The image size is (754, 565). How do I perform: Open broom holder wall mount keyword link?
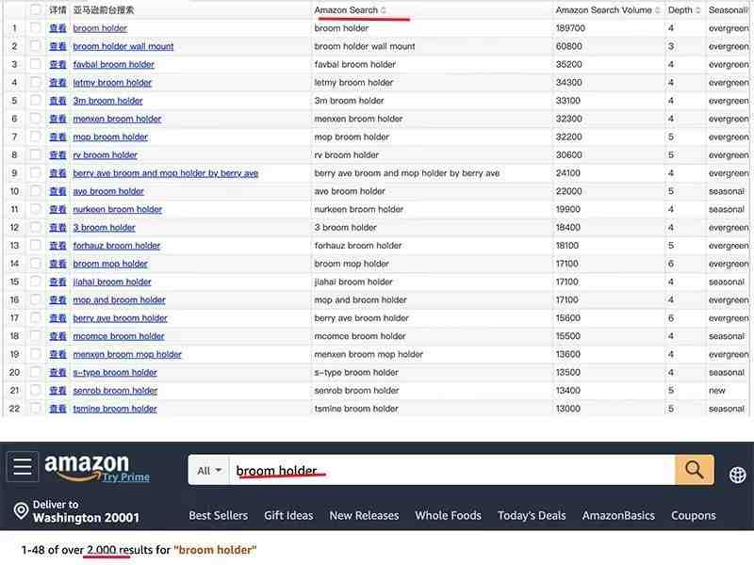click(123, 46)
